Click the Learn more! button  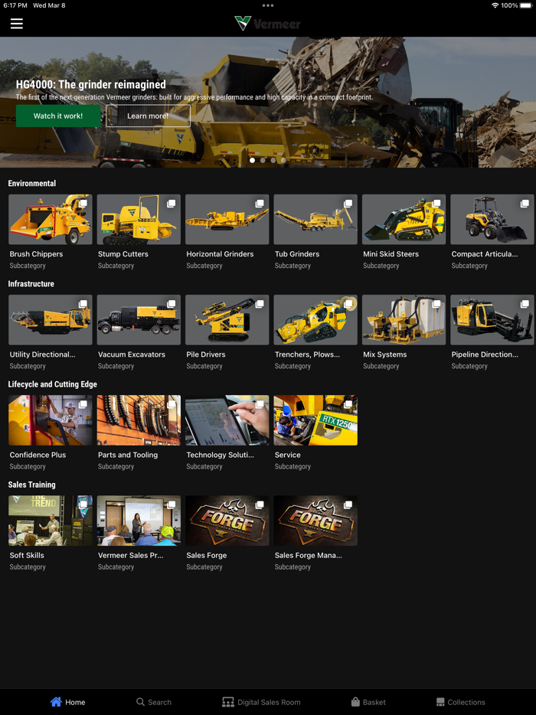coord(148,116)
